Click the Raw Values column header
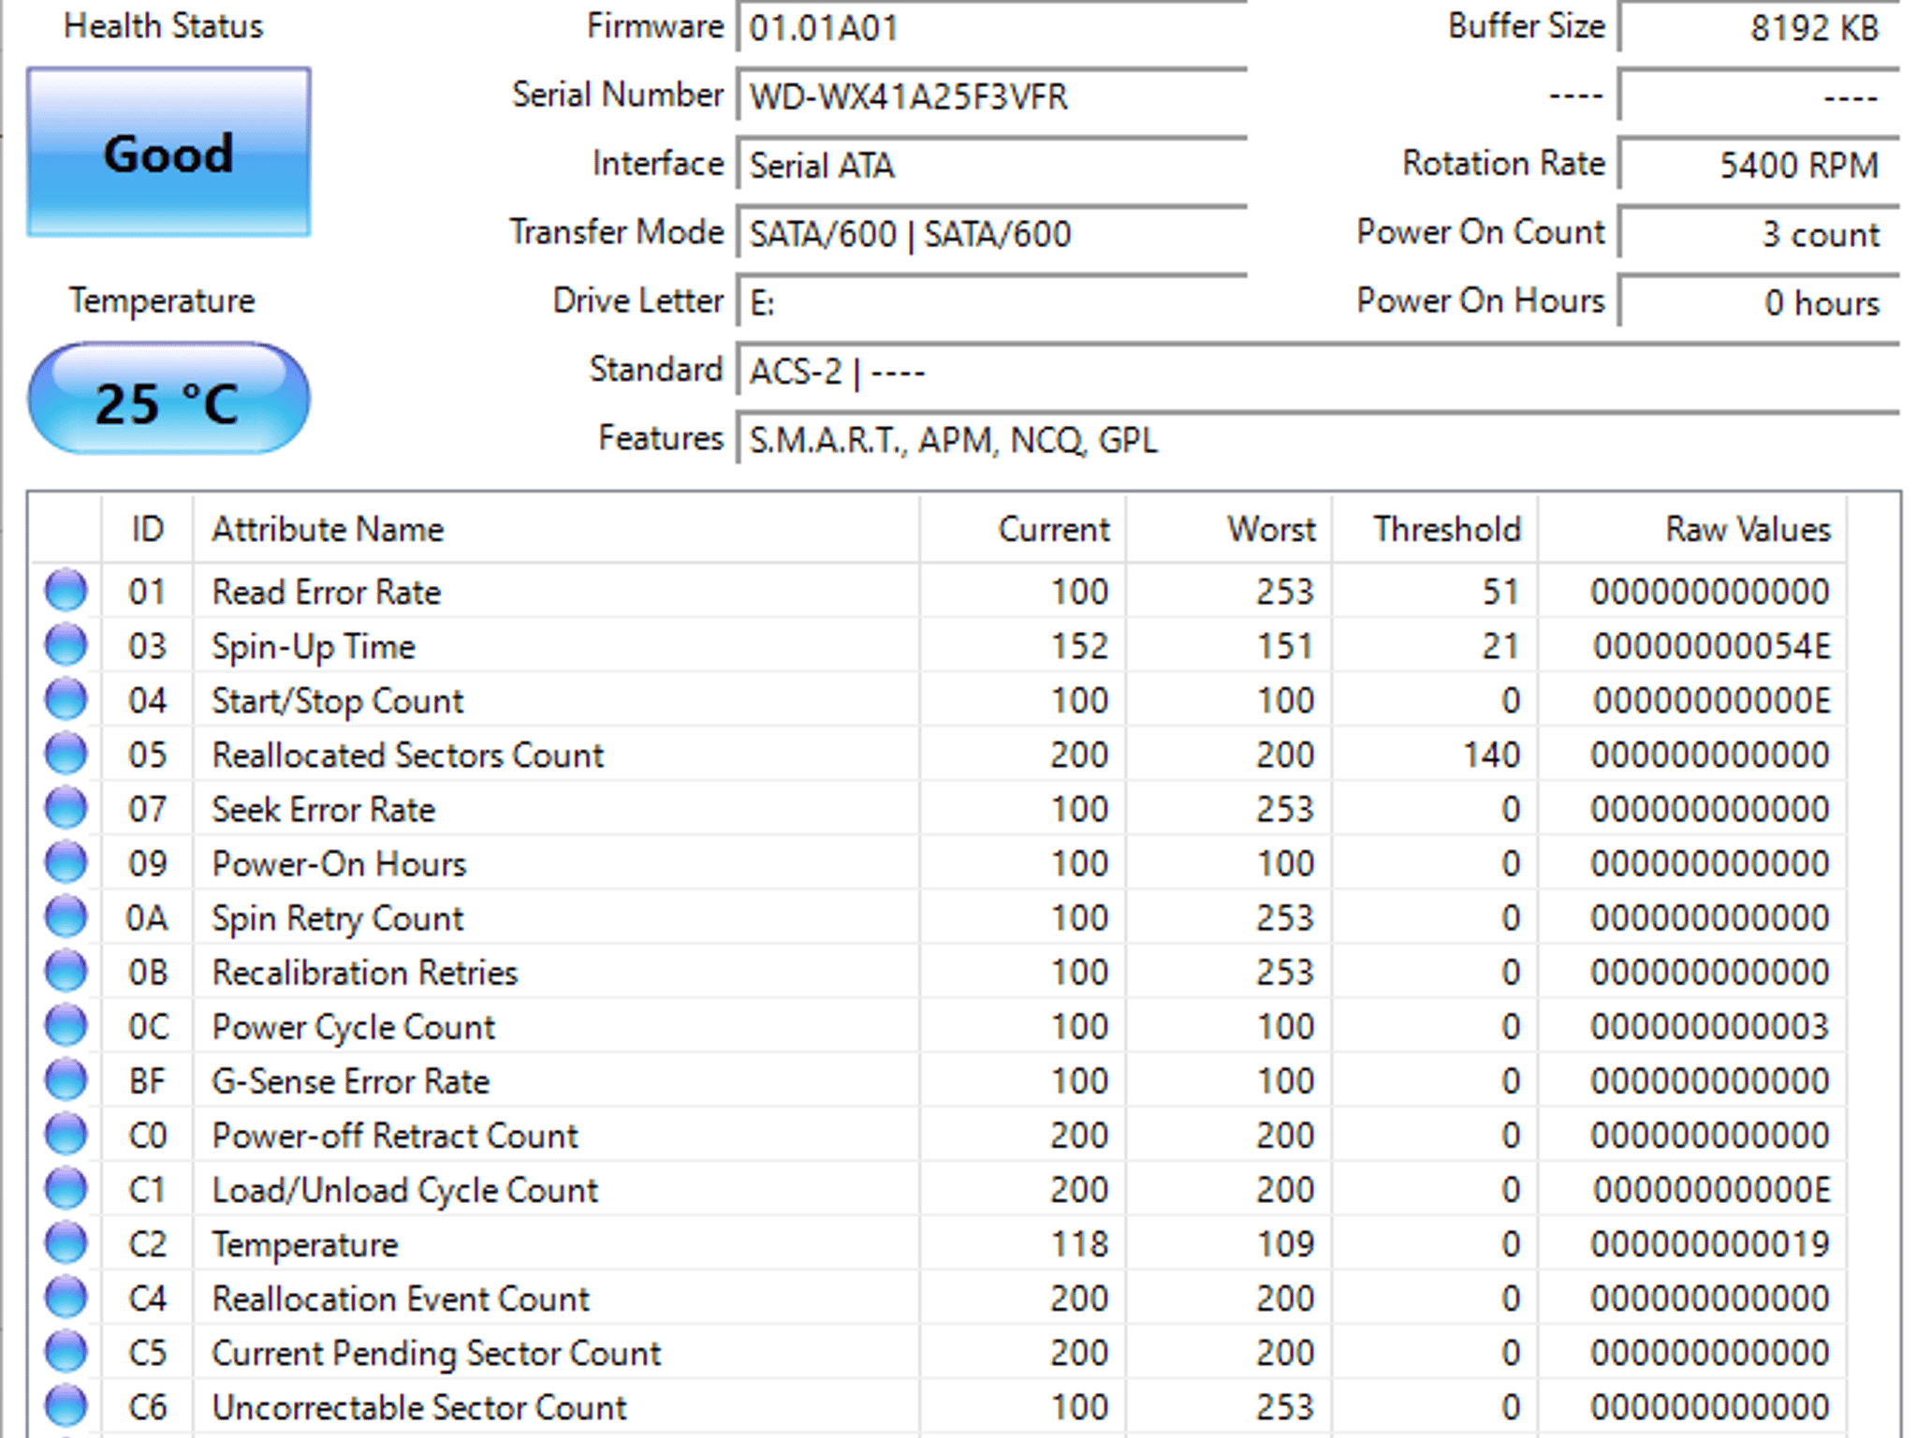The width and height of the screenshot is (1917, 1438). (1692, 529)
